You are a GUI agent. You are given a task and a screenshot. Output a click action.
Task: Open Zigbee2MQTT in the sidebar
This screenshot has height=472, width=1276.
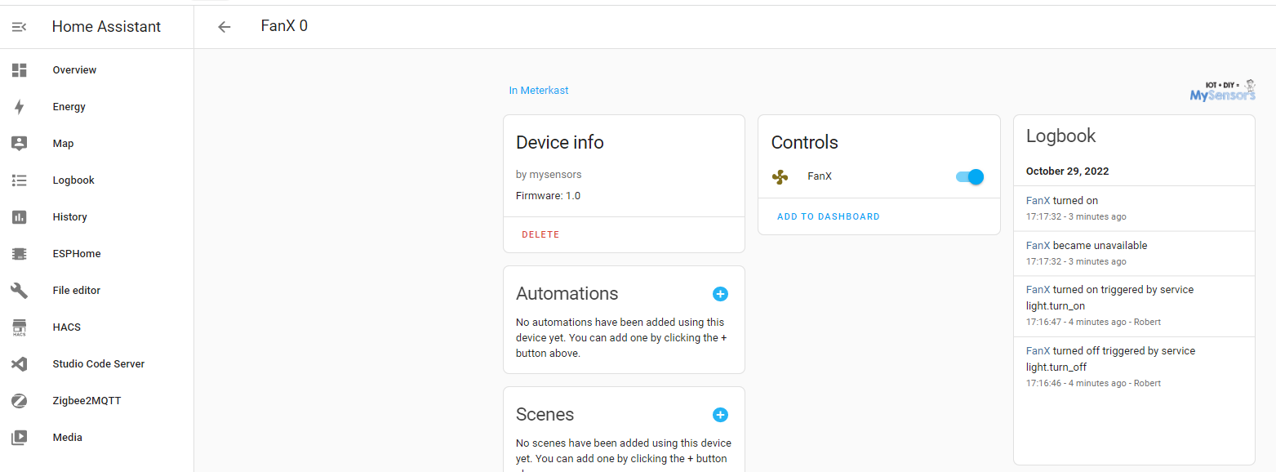(87, 401)
